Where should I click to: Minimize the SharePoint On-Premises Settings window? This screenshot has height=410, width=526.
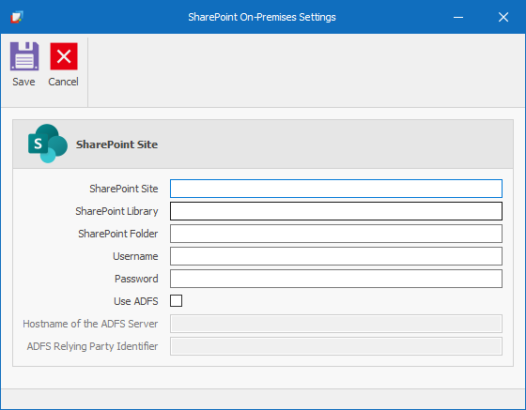(458, 17)
